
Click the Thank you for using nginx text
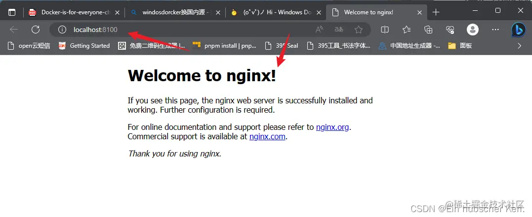tap(174, 154)
